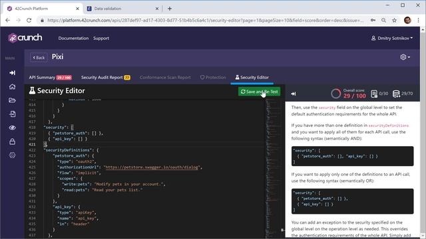Click the data validation score 29/70 icon
Image resolution: width=426 pixels, height=239 pixels.
point(396,94)
